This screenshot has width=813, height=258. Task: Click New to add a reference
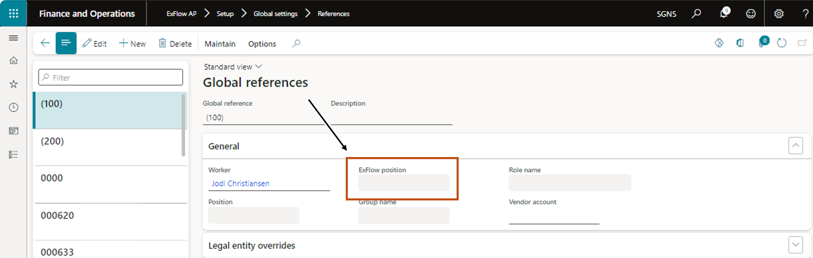(x=133, y=43)
